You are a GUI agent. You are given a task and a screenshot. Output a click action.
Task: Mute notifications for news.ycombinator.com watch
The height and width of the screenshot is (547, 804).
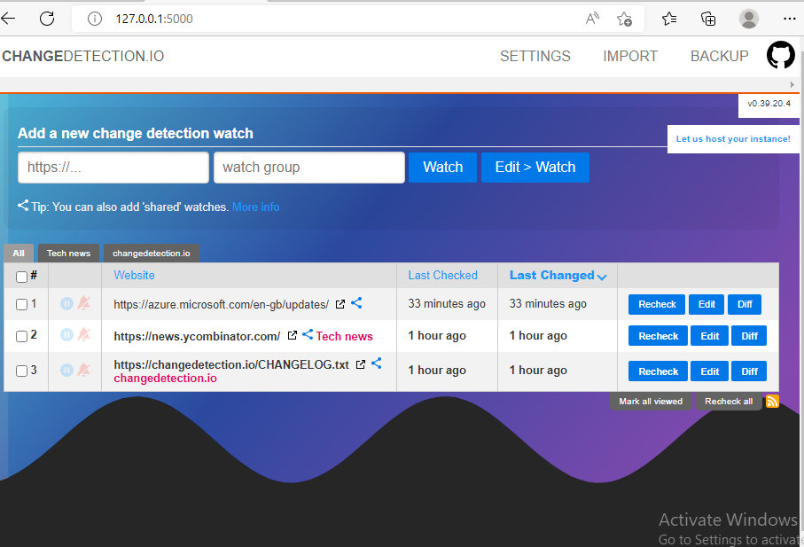point(83,335)
